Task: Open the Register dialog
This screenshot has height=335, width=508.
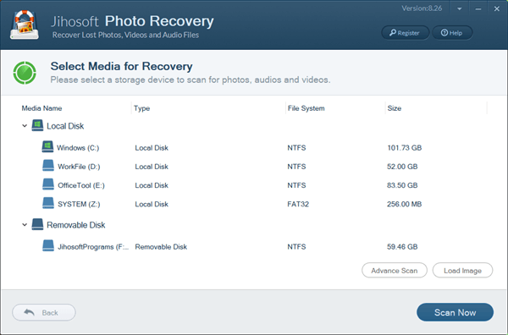Action: click(405, 33)
